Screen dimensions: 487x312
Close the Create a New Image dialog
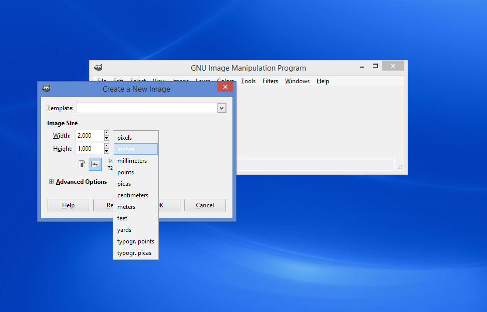(225, 87)
